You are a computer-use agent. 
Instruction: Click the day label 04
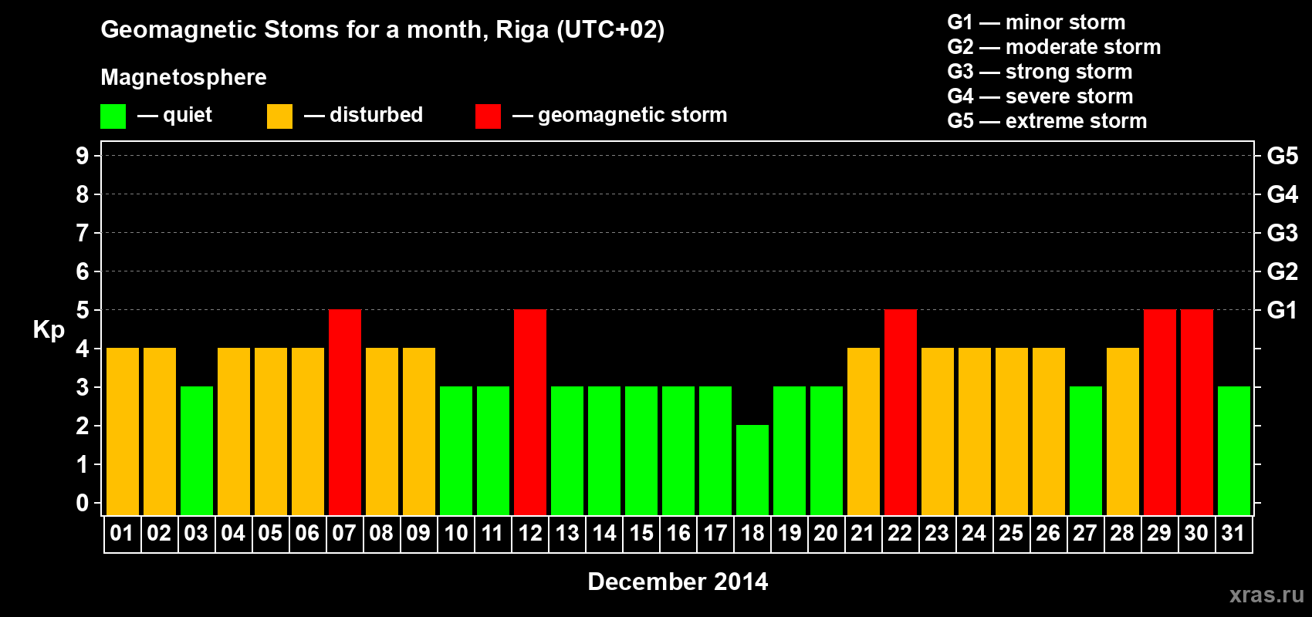tap(233, 533)
